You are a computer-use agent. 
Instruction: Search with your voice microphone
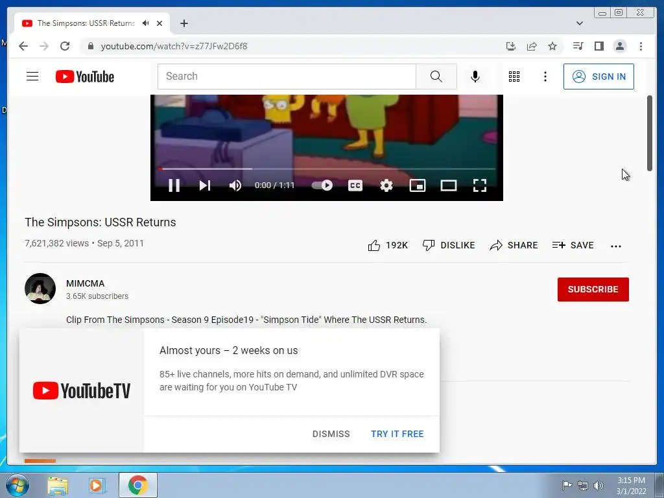(x=475, y=77)
